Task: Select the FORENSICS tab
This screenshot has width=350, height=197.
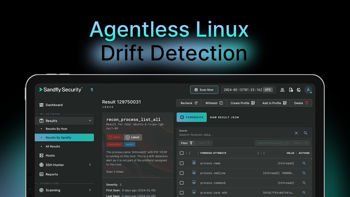Action: tap(192, 117)
